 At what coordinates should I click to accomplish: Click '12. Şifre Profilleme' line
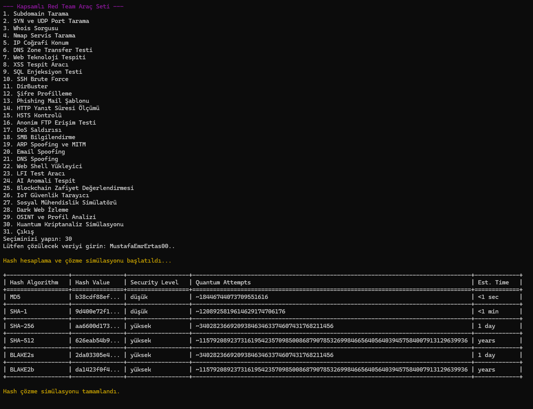(x=37, y=94)
